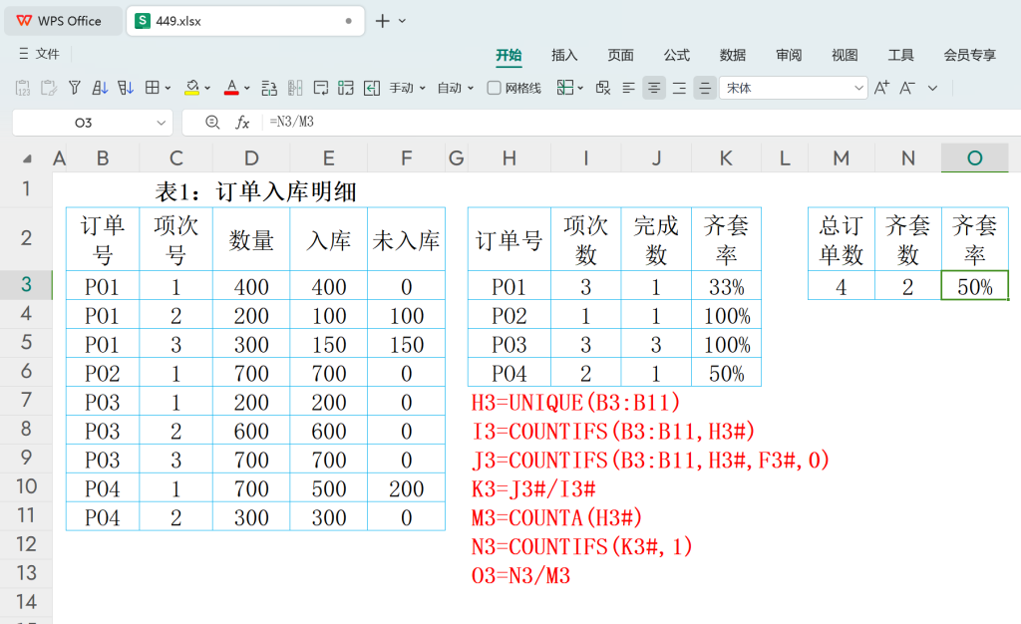Screen dimensions: 1021x624
Task: Open the 视图 ribbon tab
Action: click(845, 55)
